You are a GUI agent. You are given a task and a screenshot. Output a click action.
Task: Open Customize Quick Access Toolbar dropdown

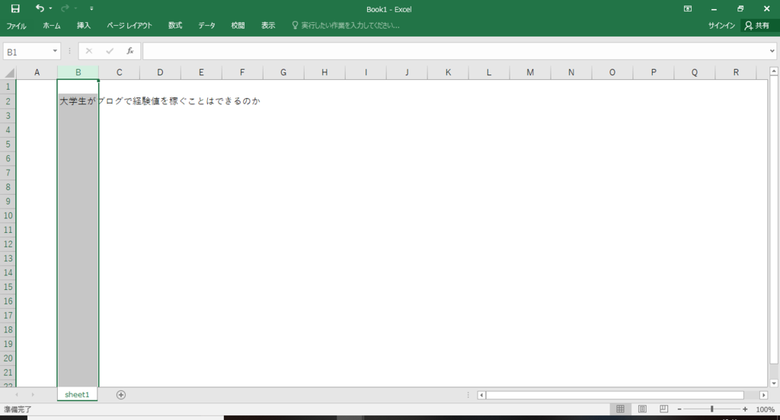tap(91, 8)
